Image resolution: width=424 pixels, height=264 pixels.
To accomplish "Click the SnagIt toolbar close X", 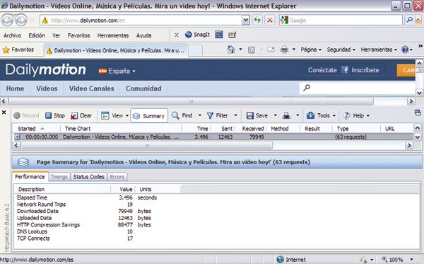I will coord(176,35).
